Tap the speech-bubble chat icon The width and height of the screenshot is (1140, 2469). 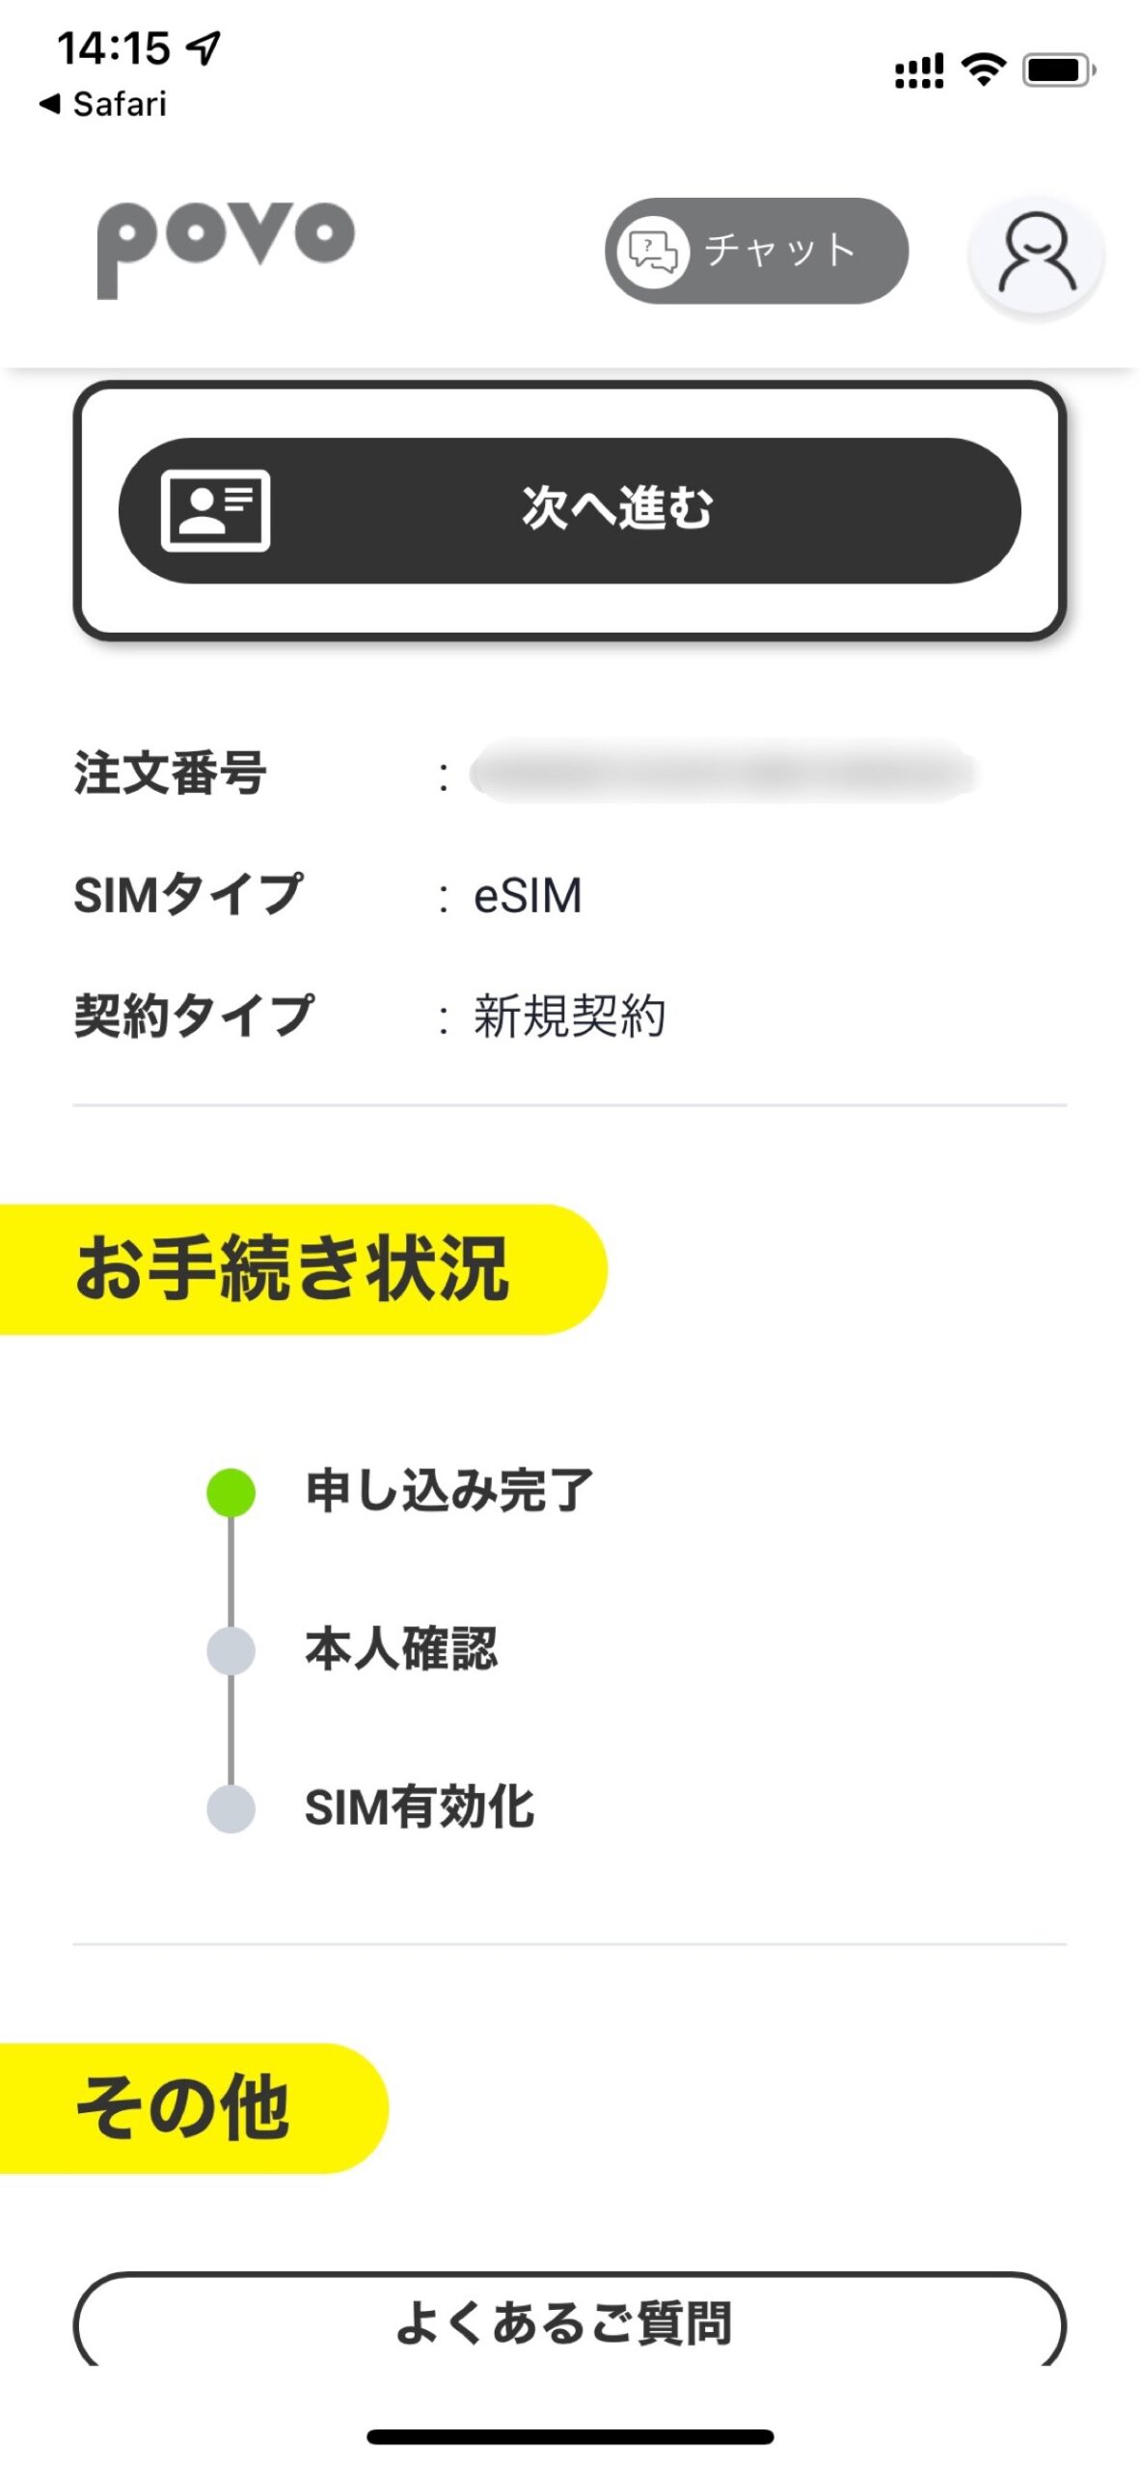pos(653,252)
